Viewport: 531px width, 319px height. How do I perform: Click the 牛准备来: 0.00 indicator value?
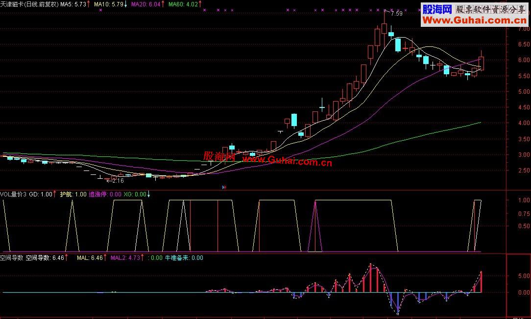coord(184,258)
